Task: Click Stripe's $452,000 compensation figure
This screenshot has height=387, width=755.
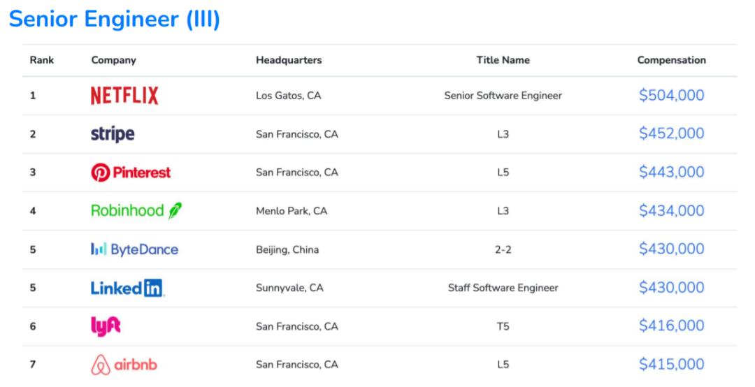Action: tap(671, 134)
